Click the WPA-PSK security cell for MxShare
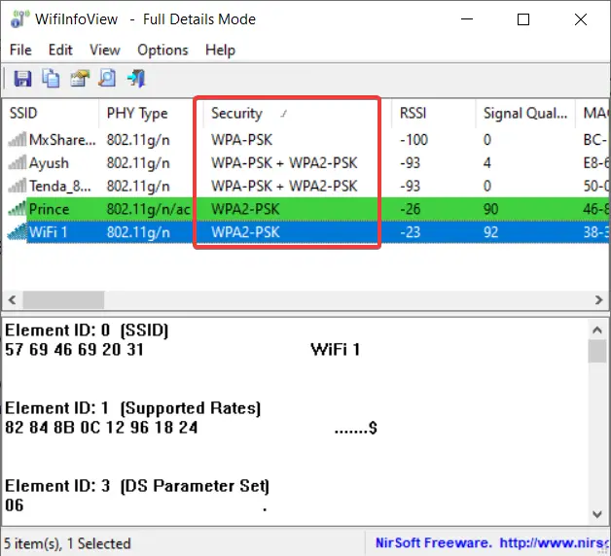 click(x=241, y=140)
